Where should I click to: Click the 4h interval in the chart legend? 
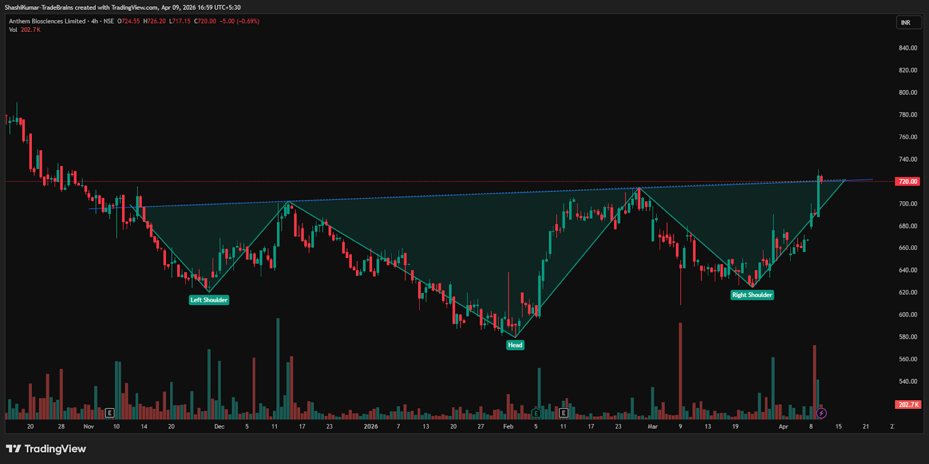click(94, 21)
